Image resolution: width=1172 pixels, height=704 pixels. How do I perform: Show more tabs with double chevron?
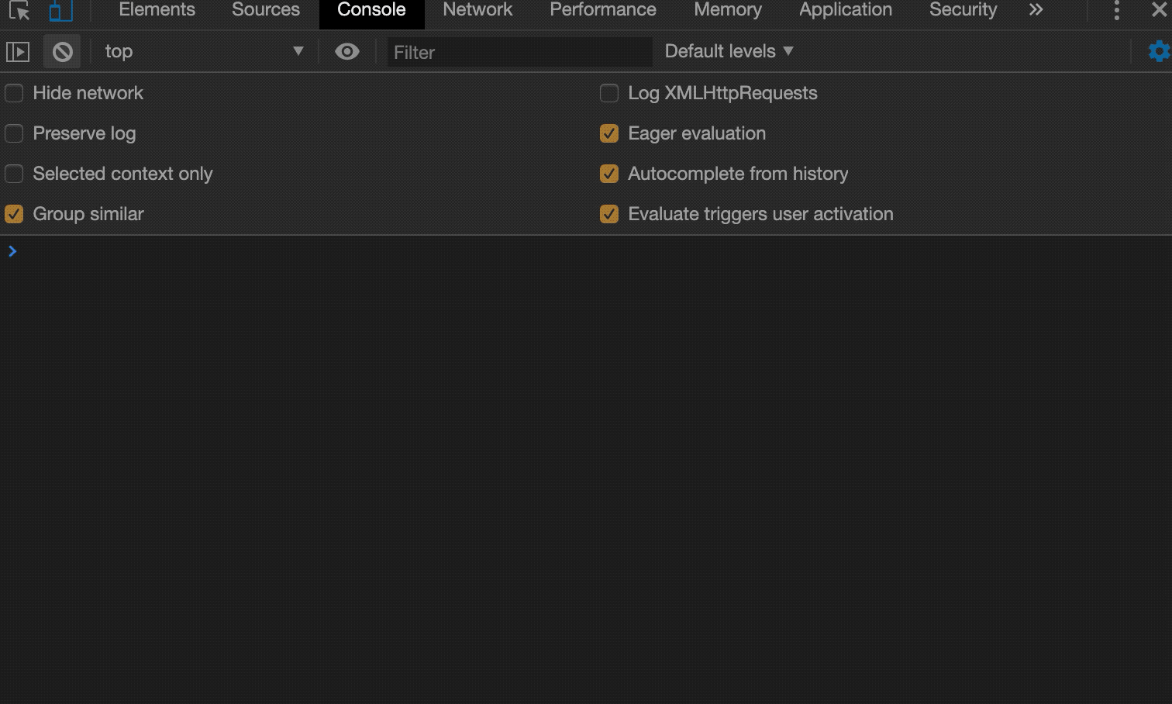(x=1036, y=10)
